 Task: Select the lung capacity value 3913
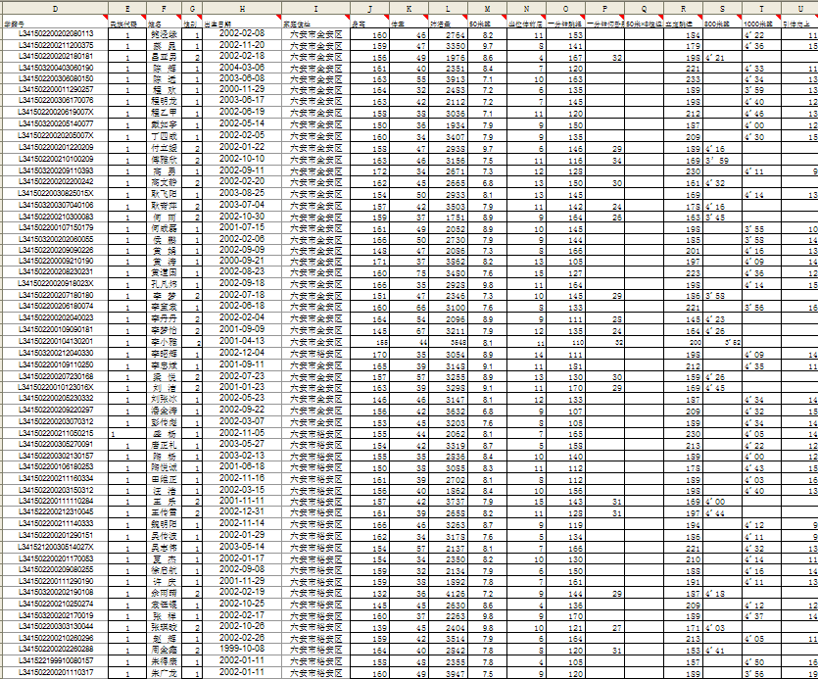pos(448,79)
